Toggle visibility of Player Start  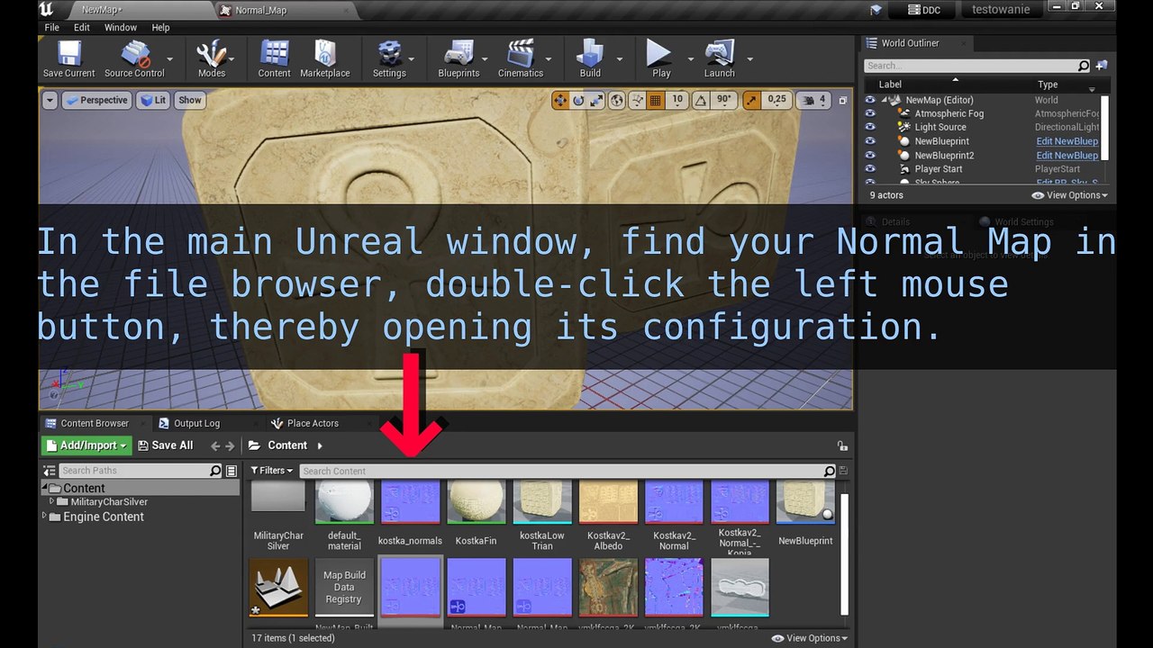870,169
